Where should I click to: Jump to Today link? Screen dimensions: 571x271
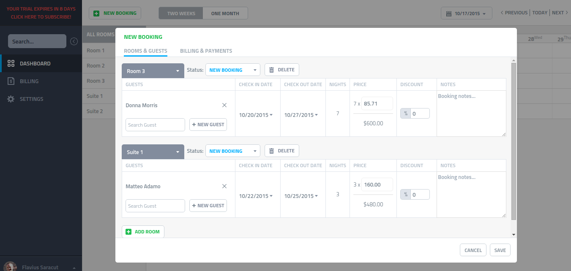click(x=540, y=13)
